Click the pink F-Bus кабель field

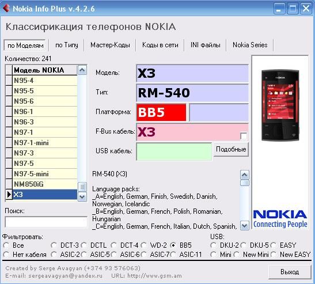(x=192, y=132)
